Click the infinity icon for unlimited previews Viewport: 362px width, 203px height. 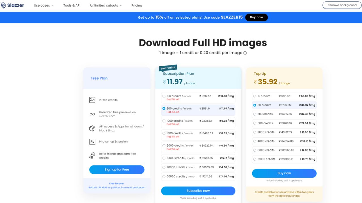92,114
